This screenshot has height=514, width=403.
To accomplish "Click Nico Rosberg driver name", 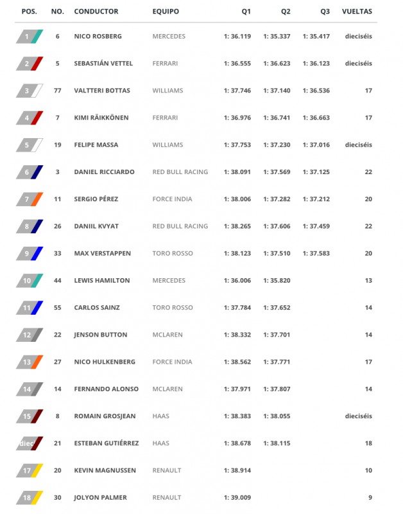I will click(x=98, y=37).
